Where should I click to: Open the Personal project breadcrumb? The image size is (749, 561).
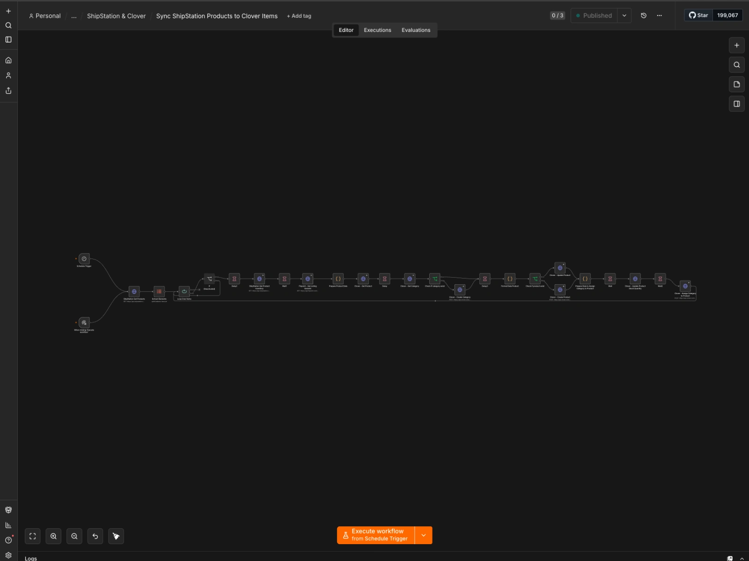[x=45, y=16]
